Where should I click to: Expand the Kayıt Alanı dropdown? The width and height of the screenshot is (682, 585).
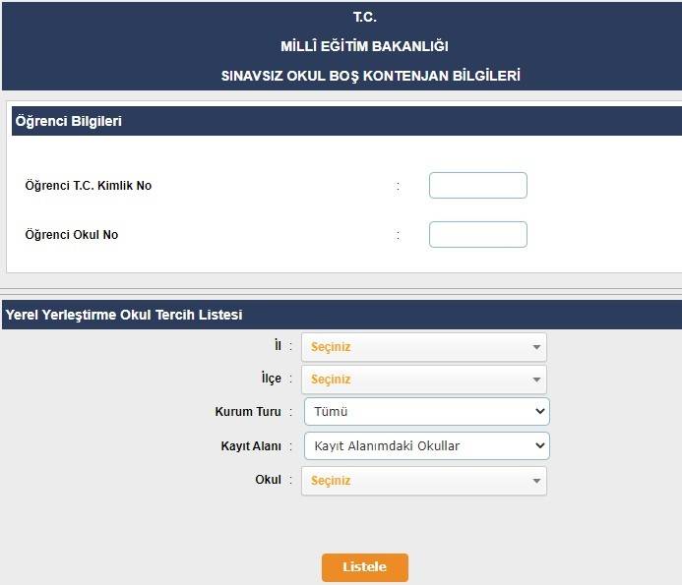pyautogui.click(x=426, y=446)
